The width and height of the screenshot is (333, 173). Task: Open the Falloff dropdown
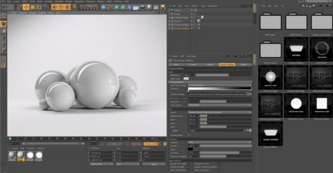point(220,112)
